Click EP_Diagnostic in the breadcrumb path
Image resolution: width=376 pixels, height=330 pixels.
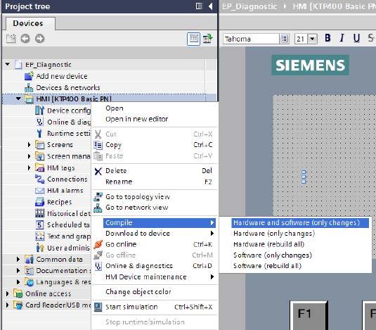249,6
